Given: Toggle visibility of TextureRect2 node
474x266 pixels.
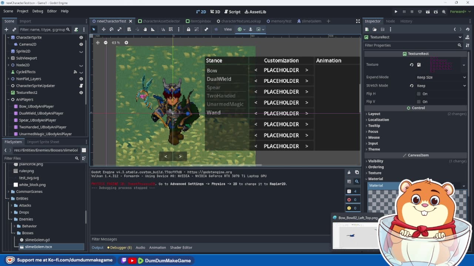Looking at the screenshot, I should [x=81, y=93].
